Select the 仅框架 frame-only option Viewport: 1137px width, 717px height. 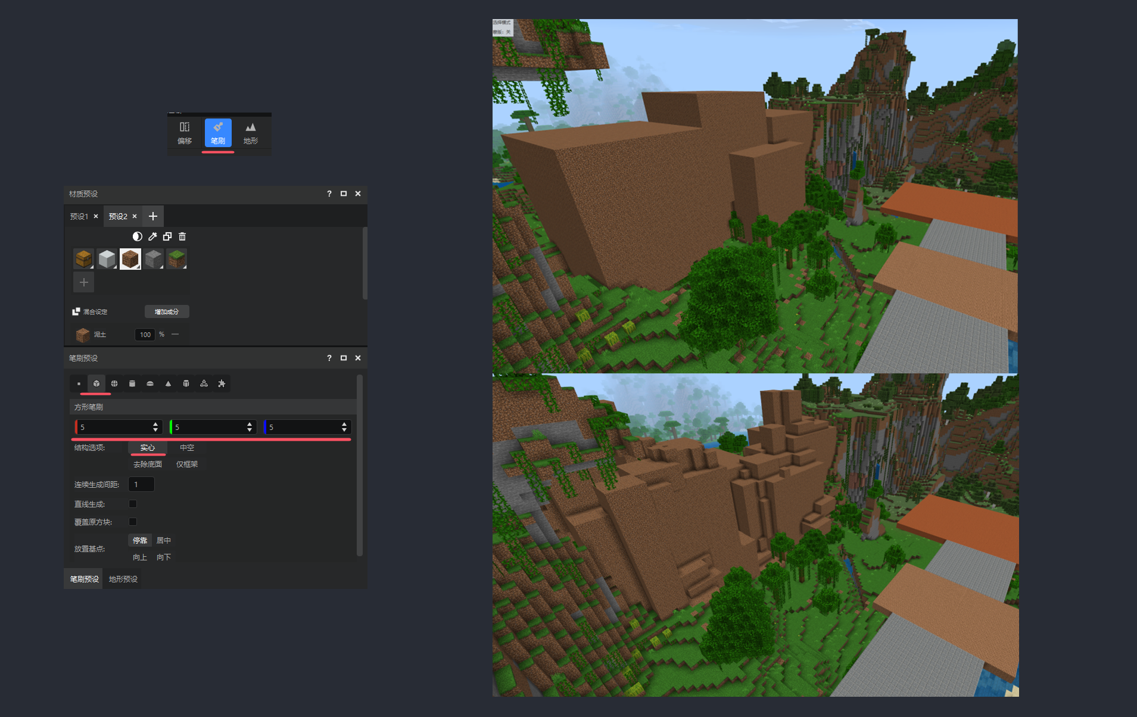point(187,465)
